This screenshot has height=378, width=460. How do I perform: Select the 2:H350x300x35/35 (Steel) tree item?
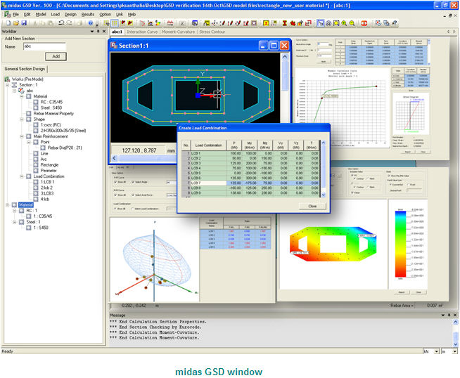(x=63, y=131)
